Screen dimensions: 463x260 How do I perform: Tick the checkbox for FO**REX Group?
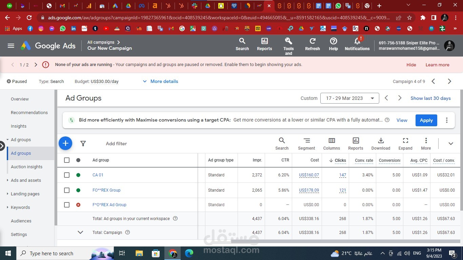pyautogui.click(x=67, y=190)
